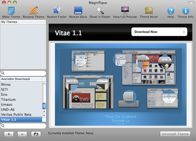Click the Show in Finder magnifier icon
Image resolution: width=196 pixels, height=141 pixels.
(x=100, y=11)
